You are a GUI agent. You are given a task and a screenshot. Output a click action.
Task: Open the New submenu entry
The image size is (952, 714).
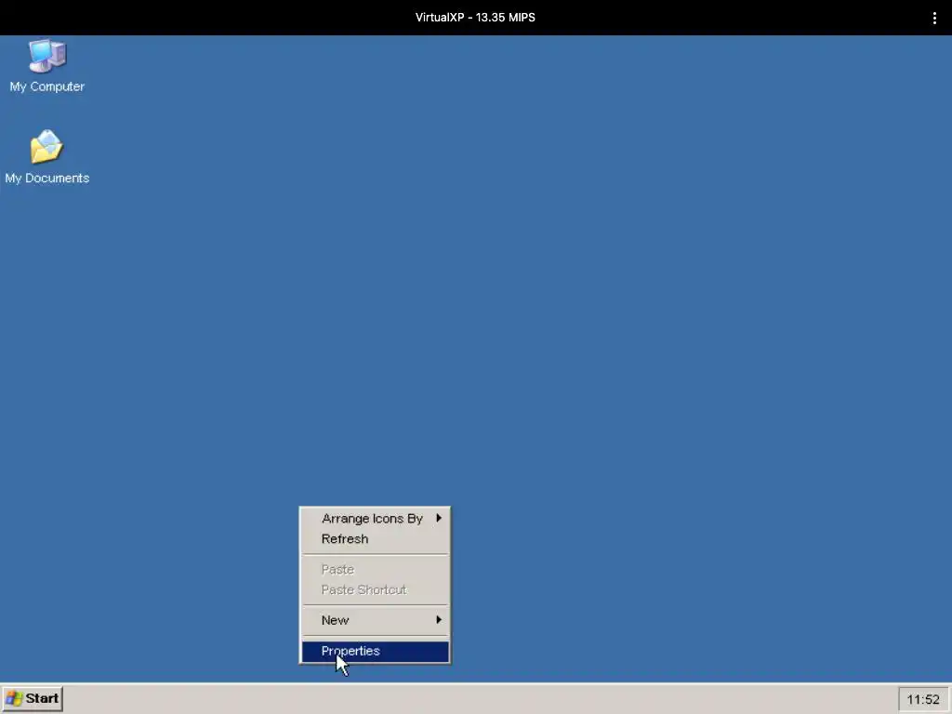click(376, 620)
